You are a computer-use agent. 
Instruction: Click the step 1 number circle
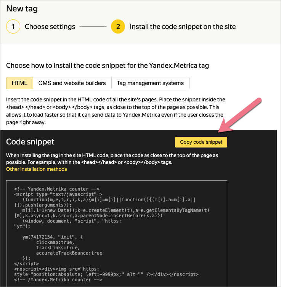coord(13,27)
